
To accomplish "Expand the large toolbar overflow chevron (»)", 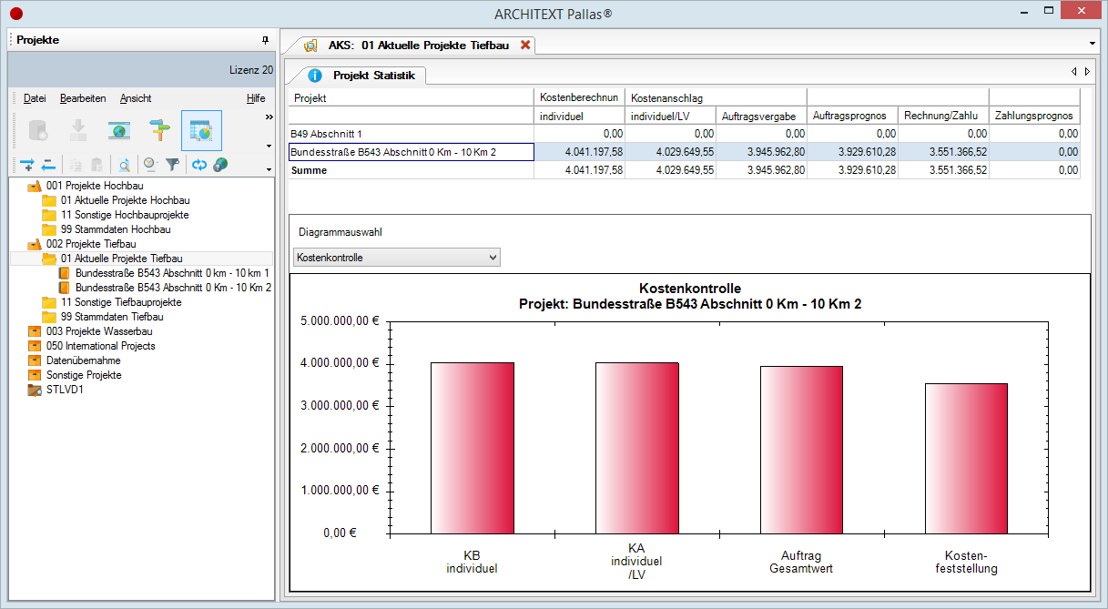I will [269, 117].
